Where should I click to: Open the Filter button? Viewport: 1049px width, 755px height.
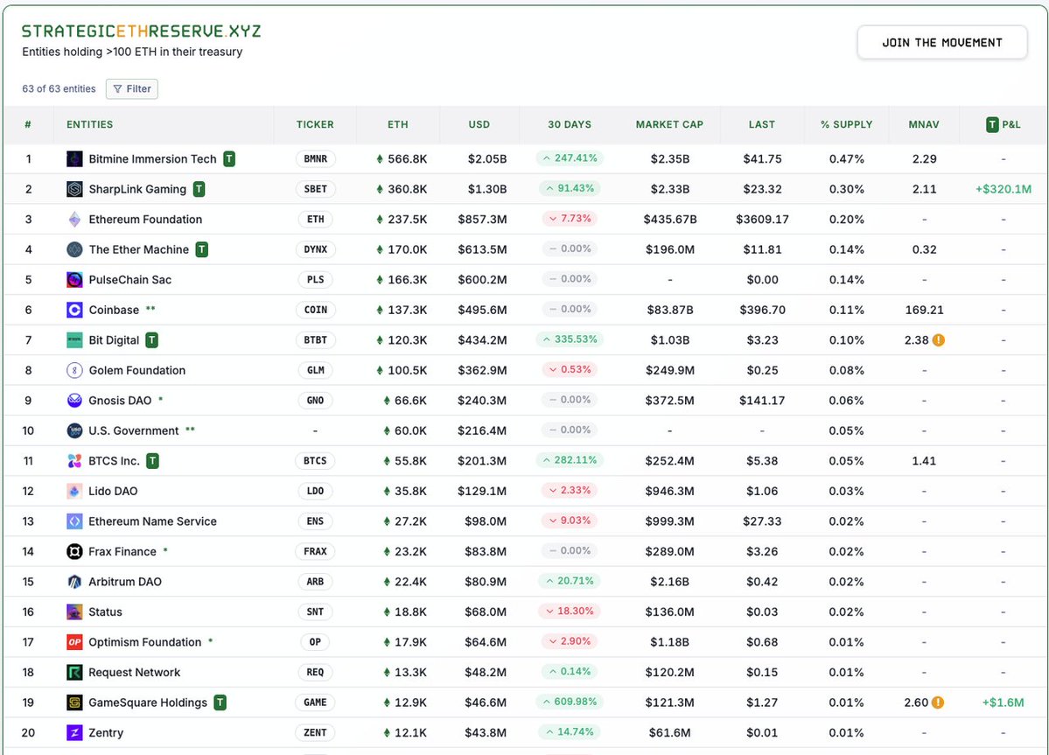coord(132,89)
